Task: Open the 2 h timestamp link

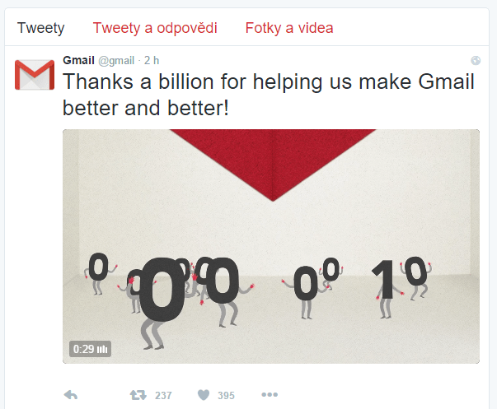Action: pos(152,60)
